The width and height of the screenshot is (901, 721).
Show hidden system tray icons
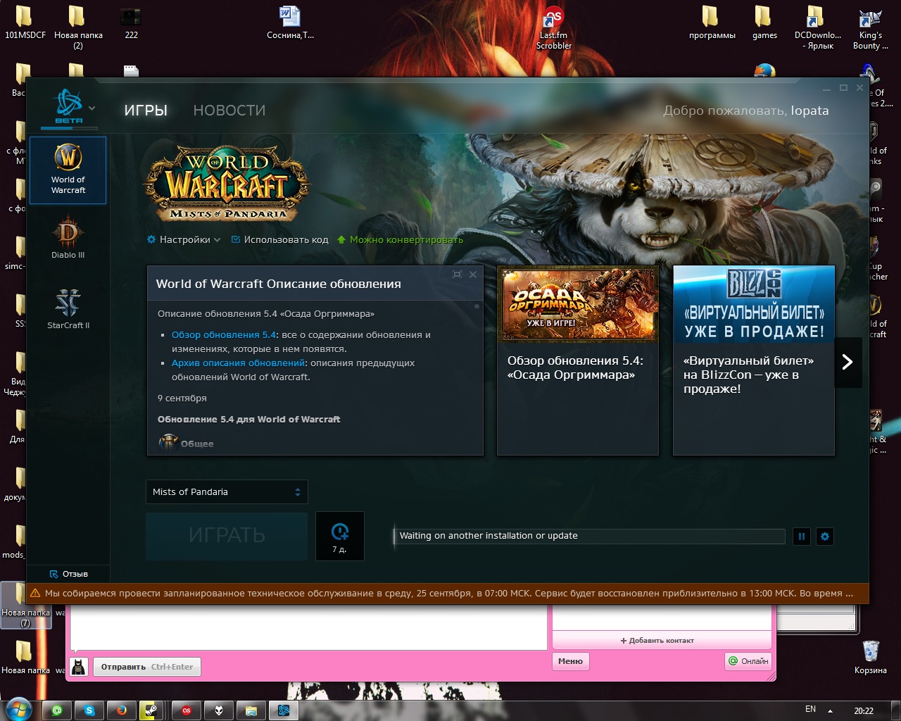(830, 711)
